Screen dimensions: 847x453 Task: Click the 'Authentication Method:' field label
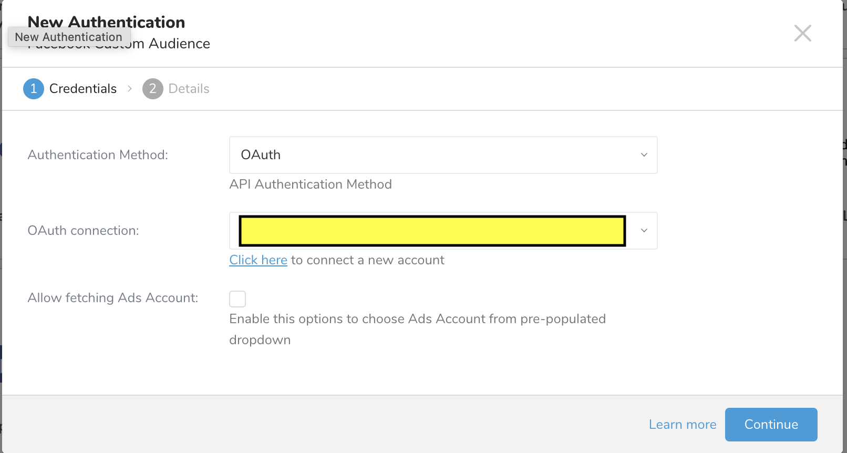(x=98, y=155)
